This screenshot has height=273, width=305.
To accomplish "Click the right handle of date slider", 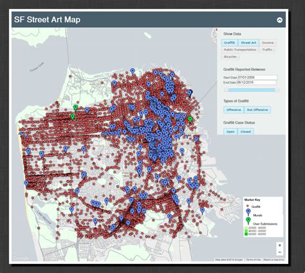I will (x=277, y=90).
